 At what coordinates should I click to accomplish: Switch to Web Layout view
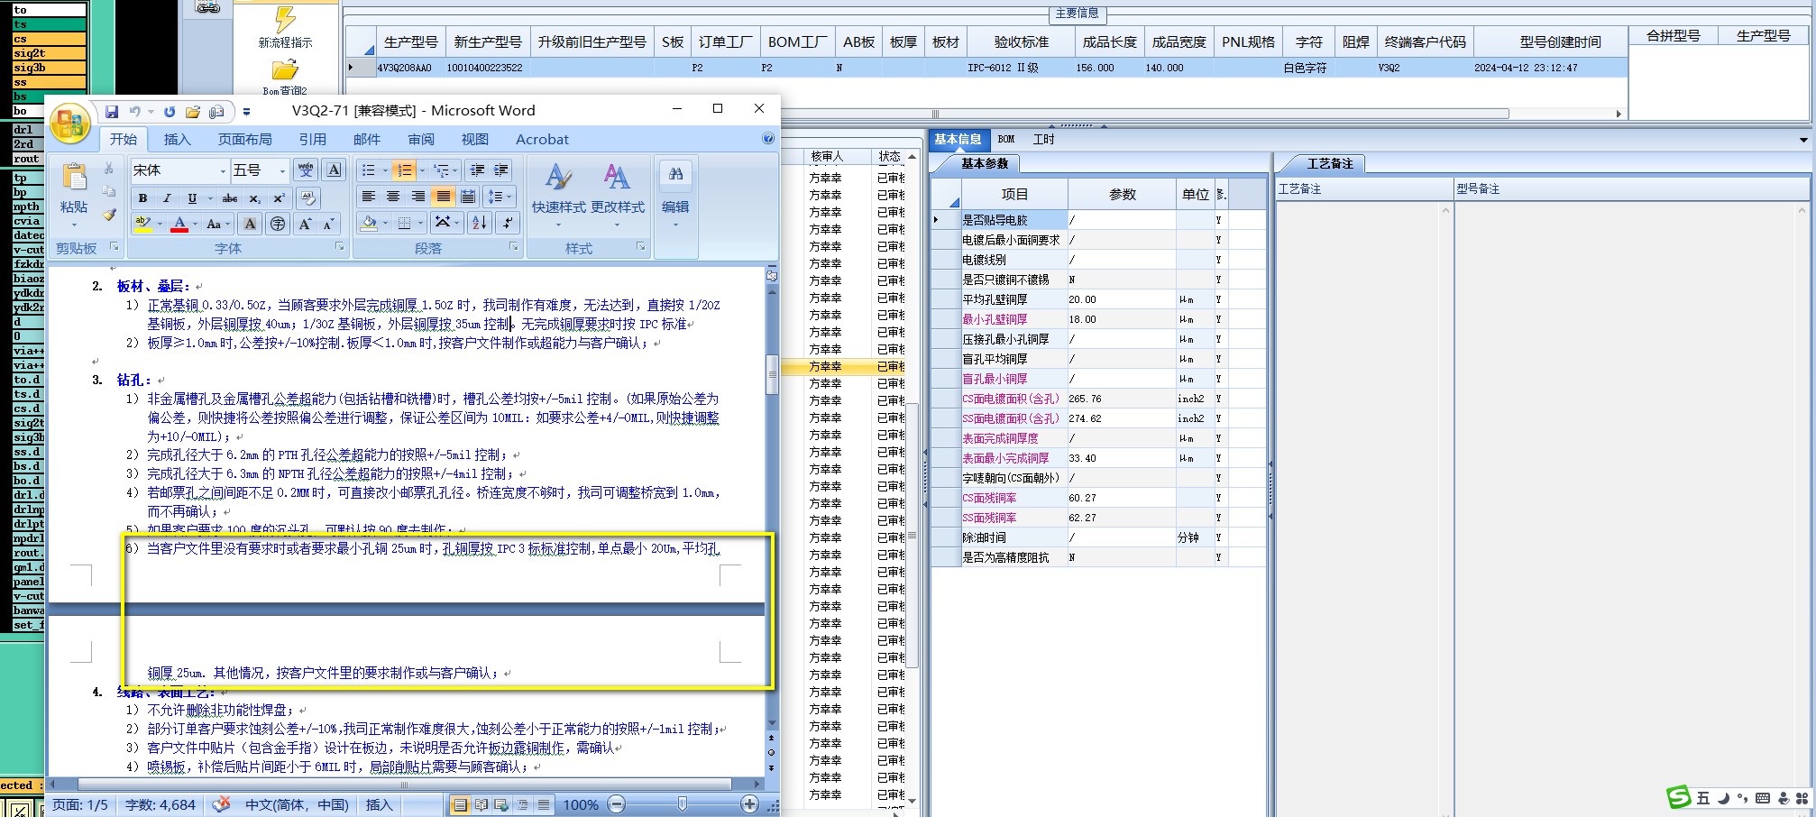[501, 804]
